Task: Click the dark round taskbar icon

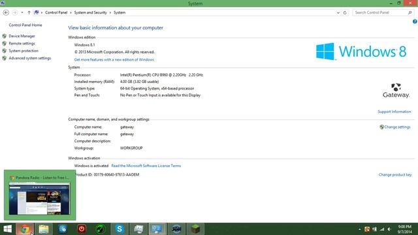Action: (176, 229)
